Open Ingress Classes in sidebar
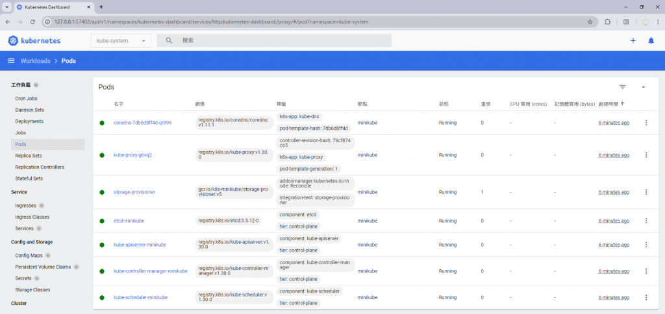 tap(32, 217)
